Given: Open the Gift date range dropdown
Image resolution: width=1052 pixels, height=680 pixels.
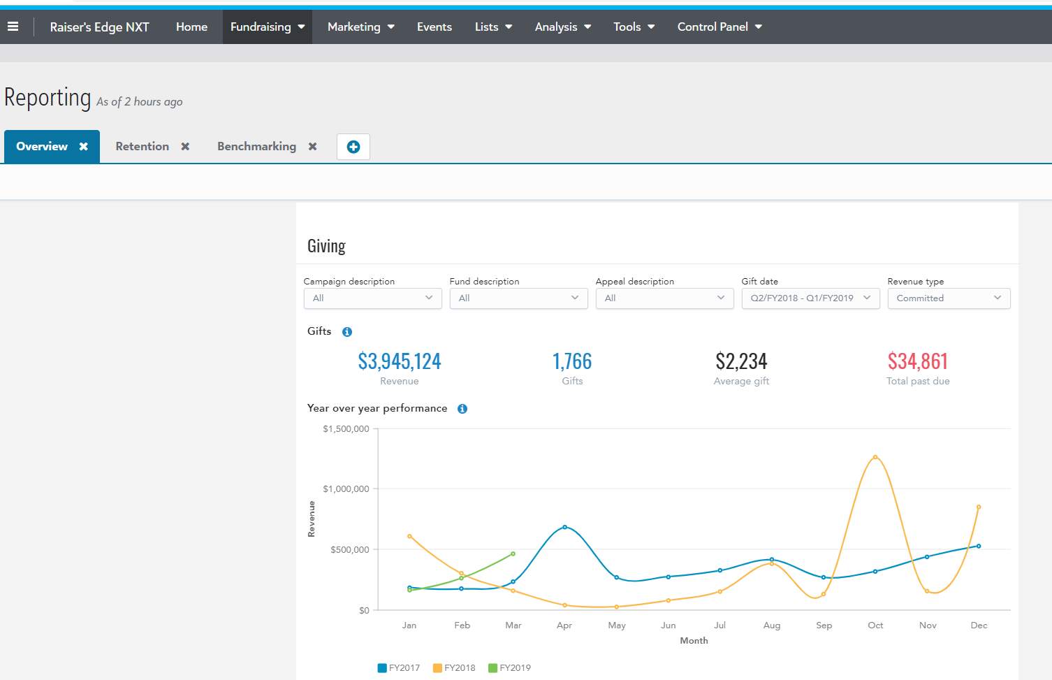Looking at the screenshot, I should [810, 298].
